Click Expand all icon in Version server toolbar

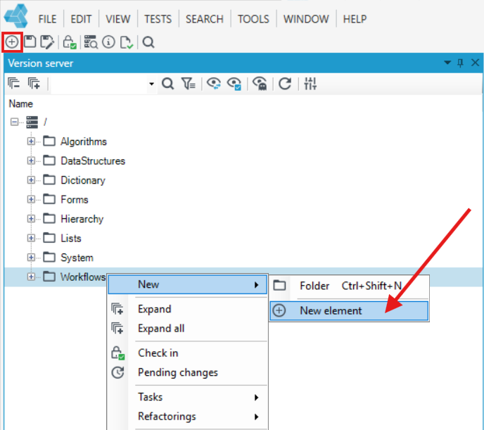pos(34,83)
